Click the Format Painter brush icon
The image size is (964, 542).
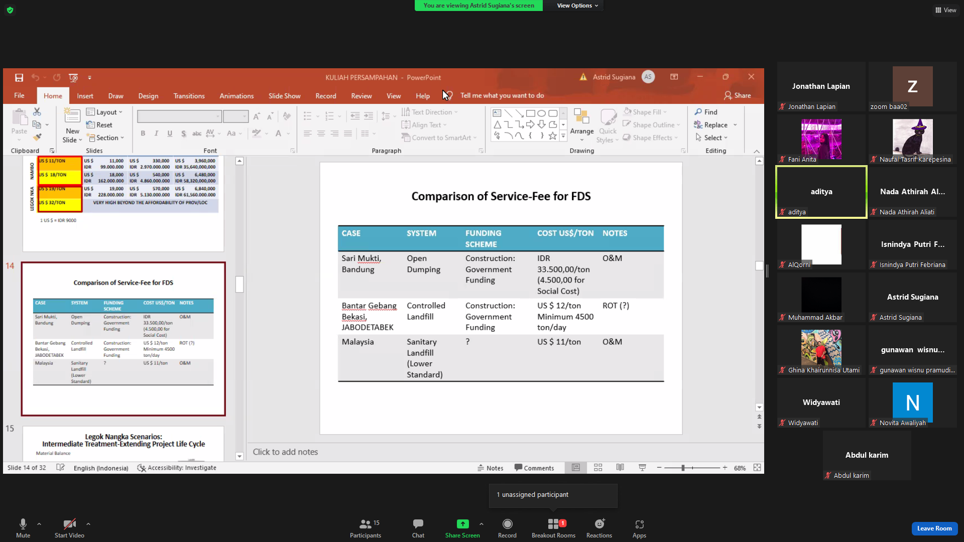coord(37,137)
